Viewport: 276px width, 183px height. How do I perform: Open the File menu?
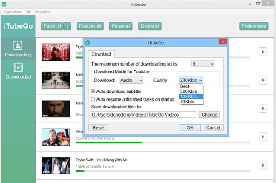(x=28, y=12)
